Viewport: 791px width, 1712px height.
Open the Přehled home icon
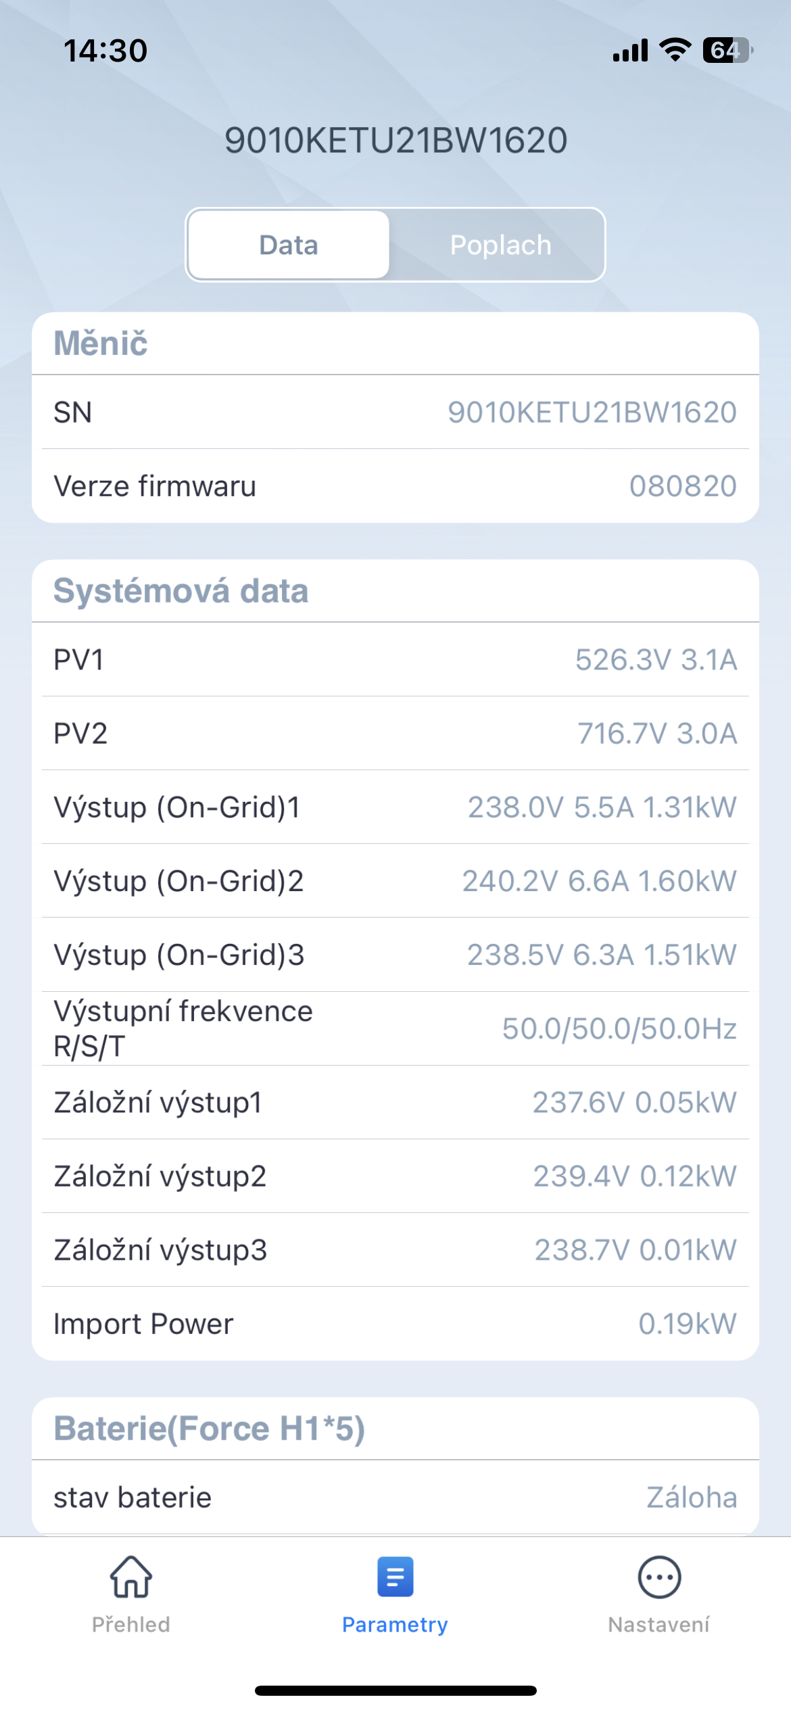[x=131, y=1577]
